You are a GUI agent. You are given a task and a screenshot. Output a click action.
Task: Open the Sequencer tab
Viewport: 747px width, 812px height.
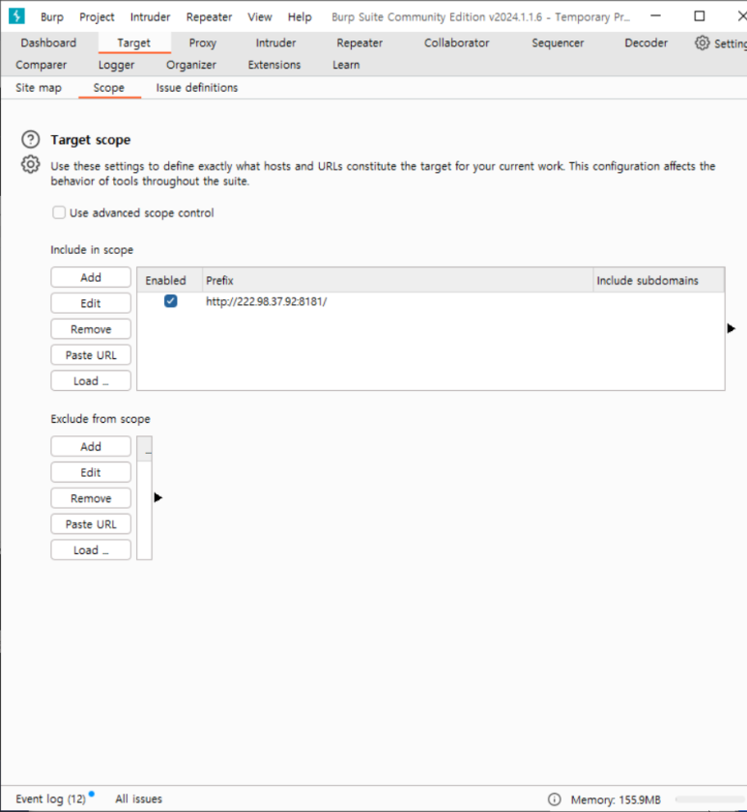coord(558,43)
